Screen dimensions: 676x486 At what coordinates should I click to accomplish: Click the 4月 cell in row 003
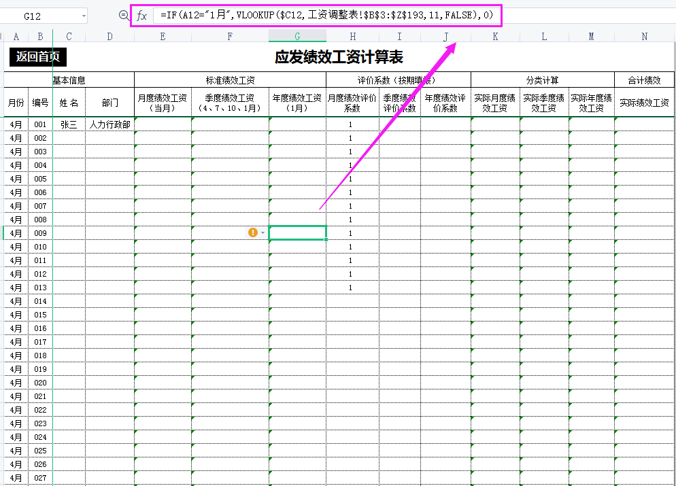pyautogui.click(x=16, y=152)
